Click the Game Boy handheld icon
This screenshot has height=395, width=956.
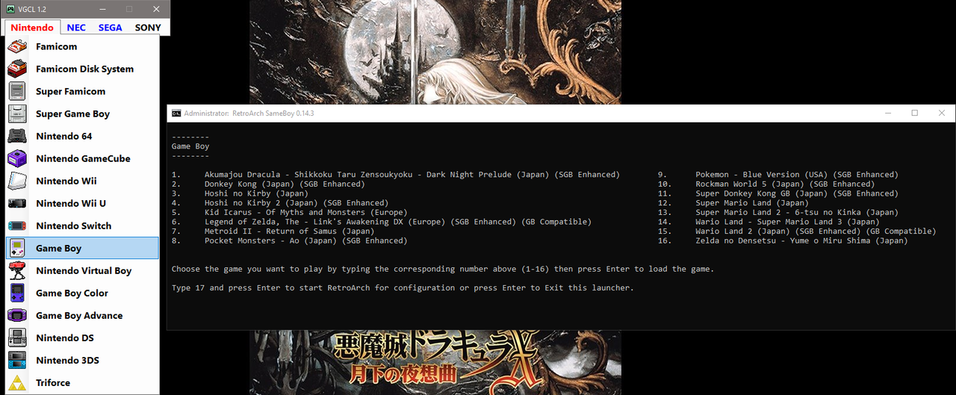point(17,248)
